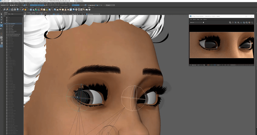Screen dimensions: 257x135
Task: Open the RGB color channel dropdown in Frame Buffer
Action: click(196, 22)
